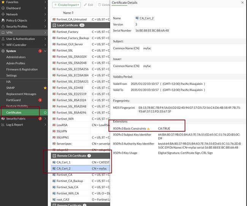Click the VPN monitor icon
Screen dimensions: 247x206
click(3, 33)
